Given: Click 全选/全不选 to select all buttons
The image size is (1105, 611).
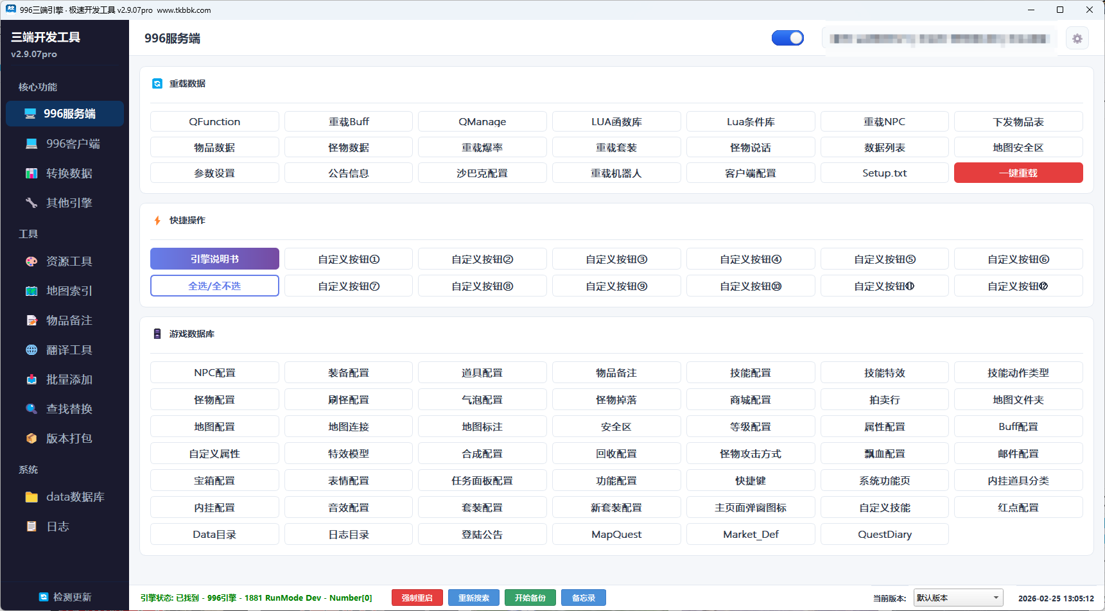Looking at the screenshot, I should 214,286.
